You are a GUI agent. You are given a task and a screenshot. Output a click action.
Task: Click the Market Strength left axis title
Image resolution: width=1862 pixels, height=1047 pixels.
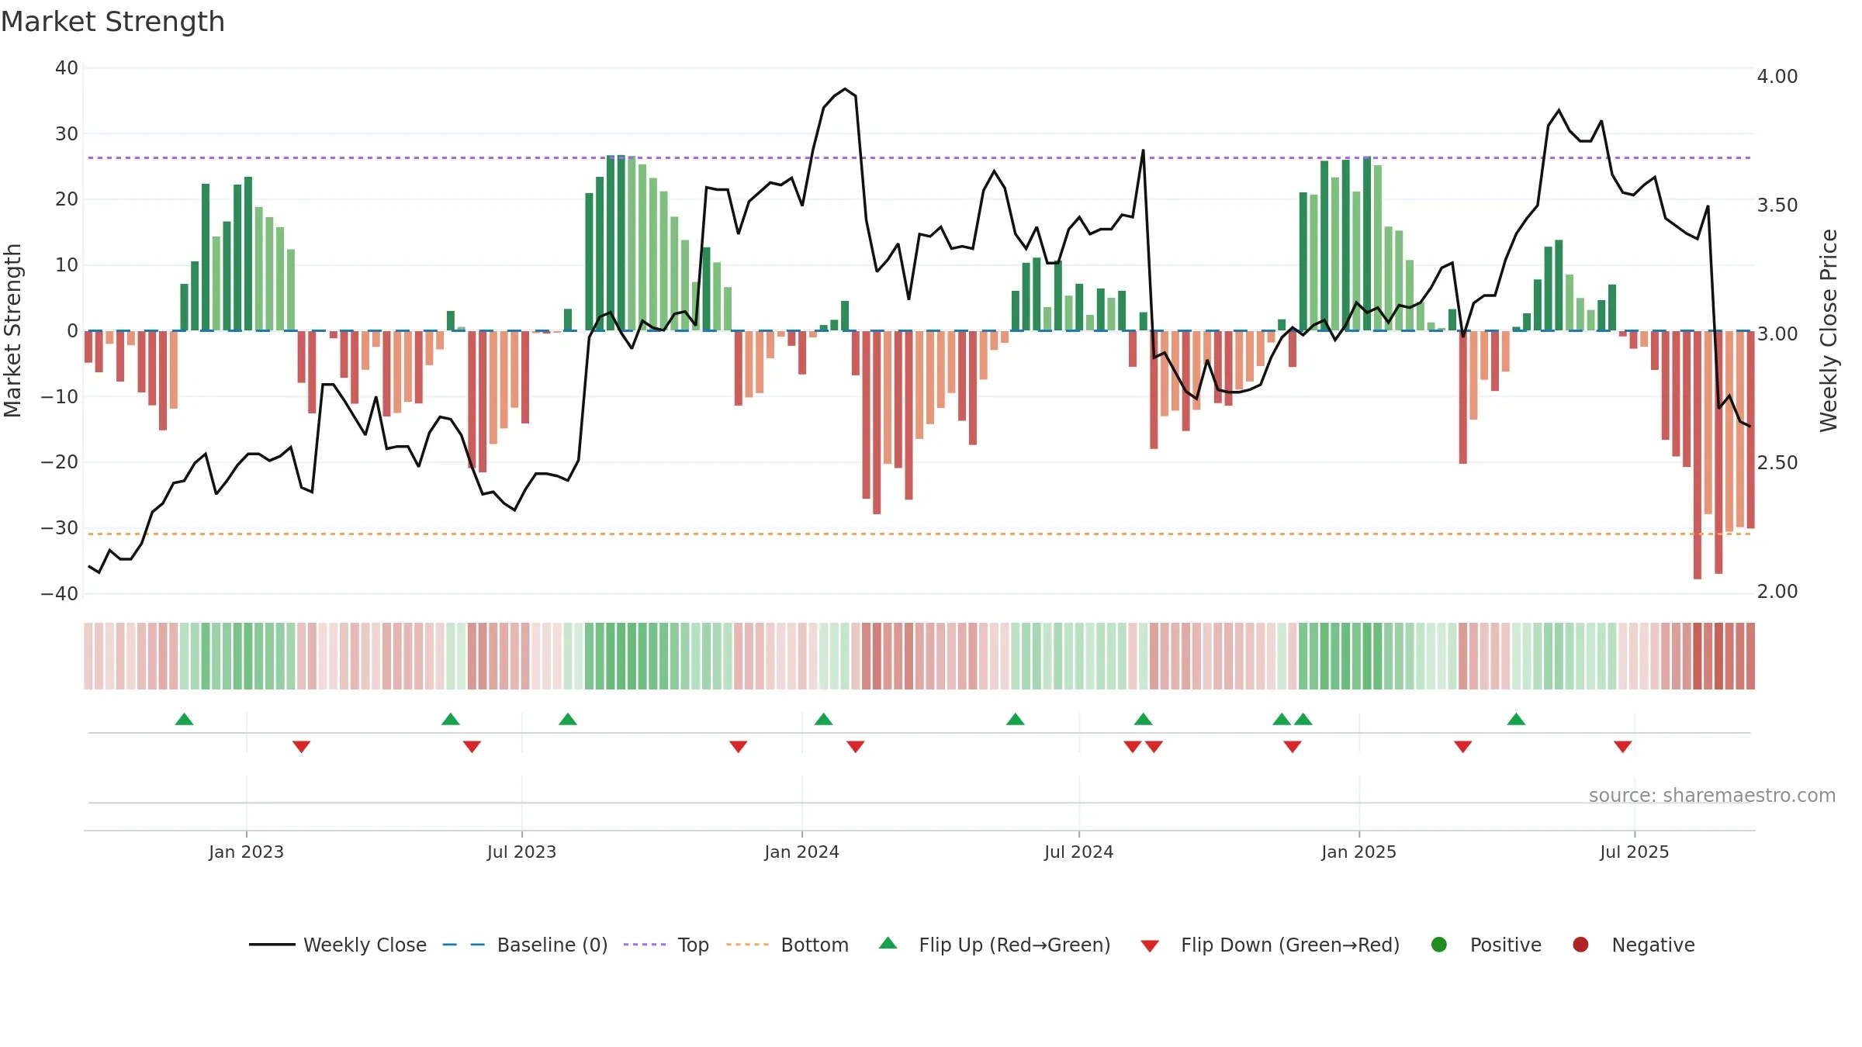(x=12, y=330)
